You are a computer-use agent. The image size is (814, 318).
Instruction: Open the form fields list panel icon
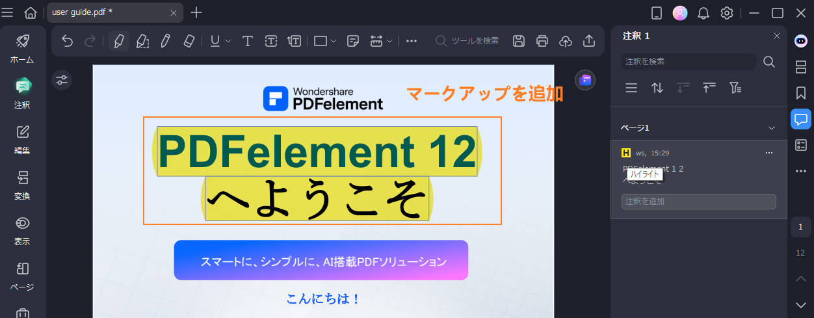click(x=801, y=145)
